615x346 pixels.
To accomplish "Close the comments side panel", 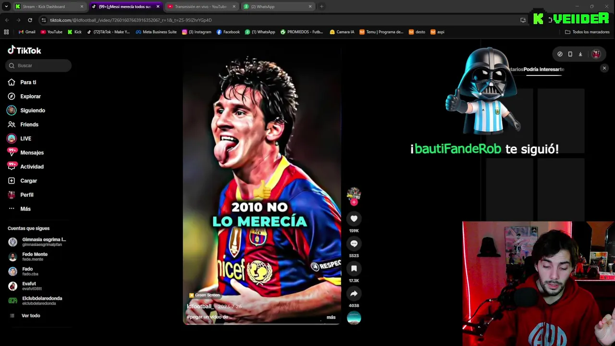I will pyautogui.click(x=604, y=68).
